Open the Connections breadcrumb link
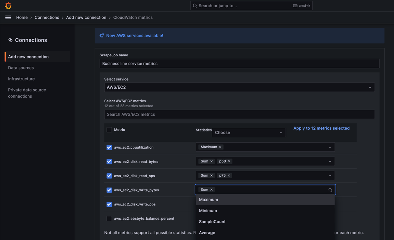This screenshot has width=394, height=240. [47, 17]
